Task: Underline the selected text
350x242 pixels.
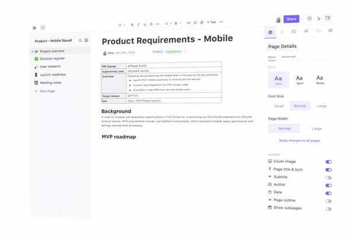Action: pyautogui.click(x=145, y=24)
